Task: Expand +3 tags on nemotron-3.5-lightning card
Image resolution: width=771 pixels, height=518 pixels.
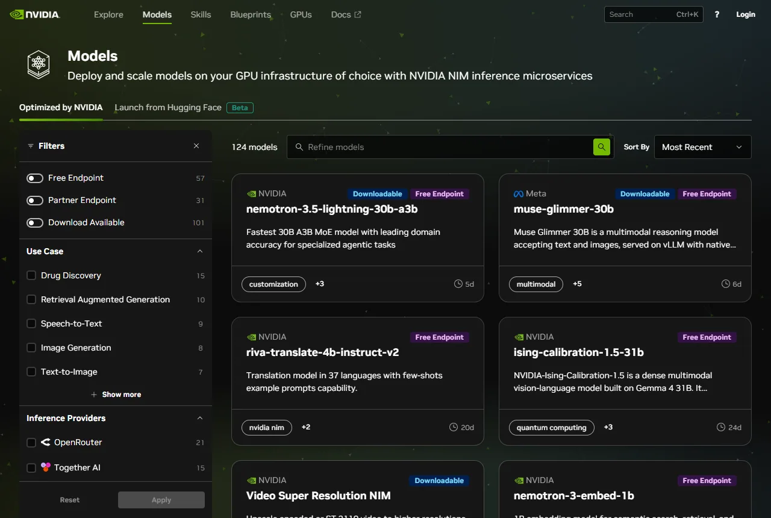Action: [320, 284]
